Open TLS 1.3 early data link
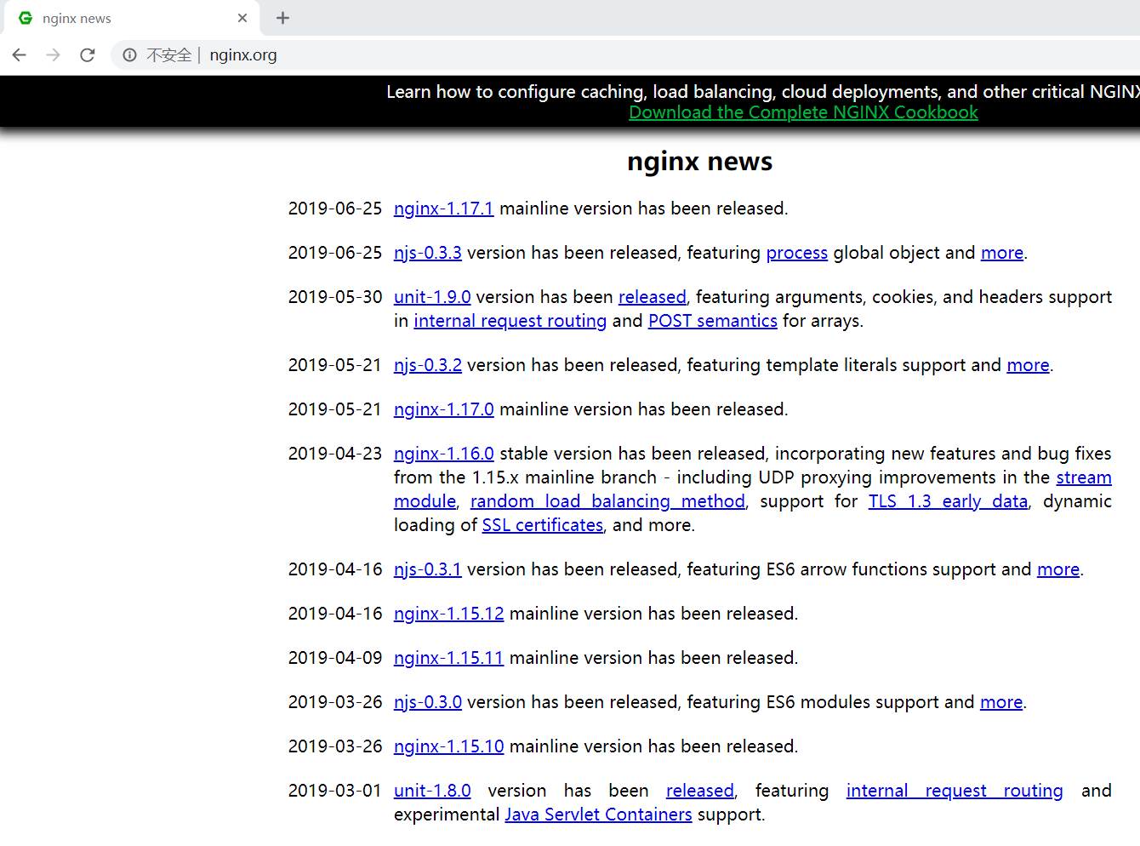1140x846 pixels. click(x=948, y=501)
